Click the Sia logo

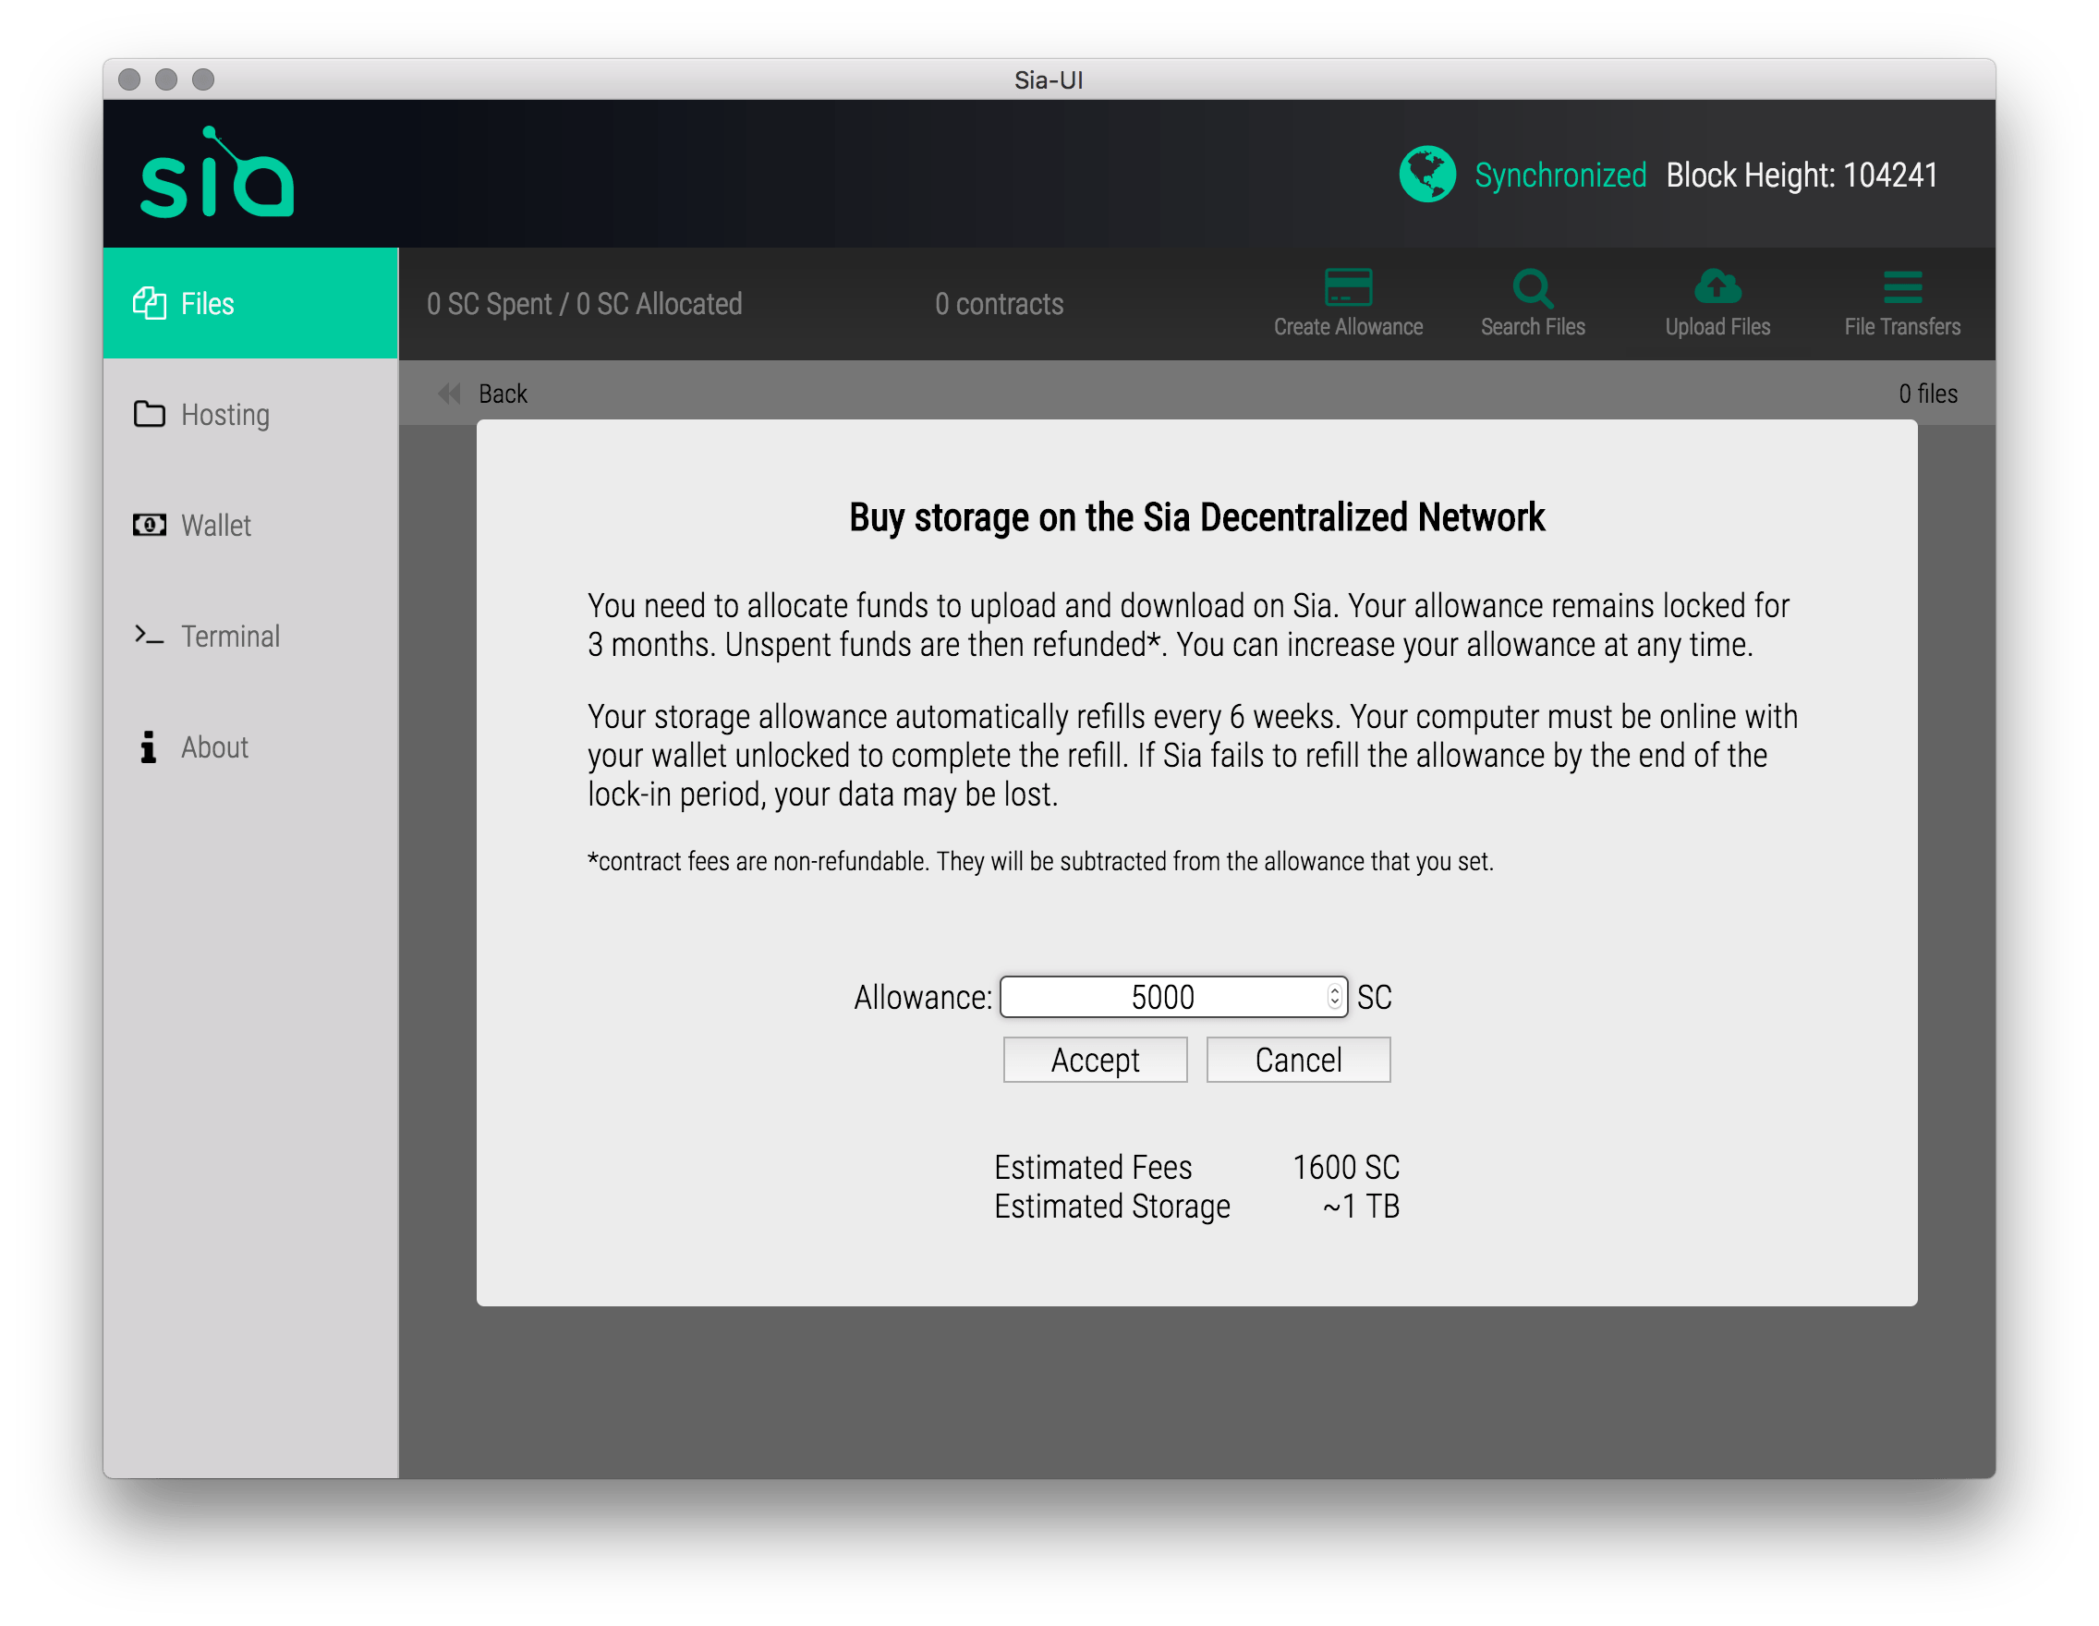click(x=217, y=173)
